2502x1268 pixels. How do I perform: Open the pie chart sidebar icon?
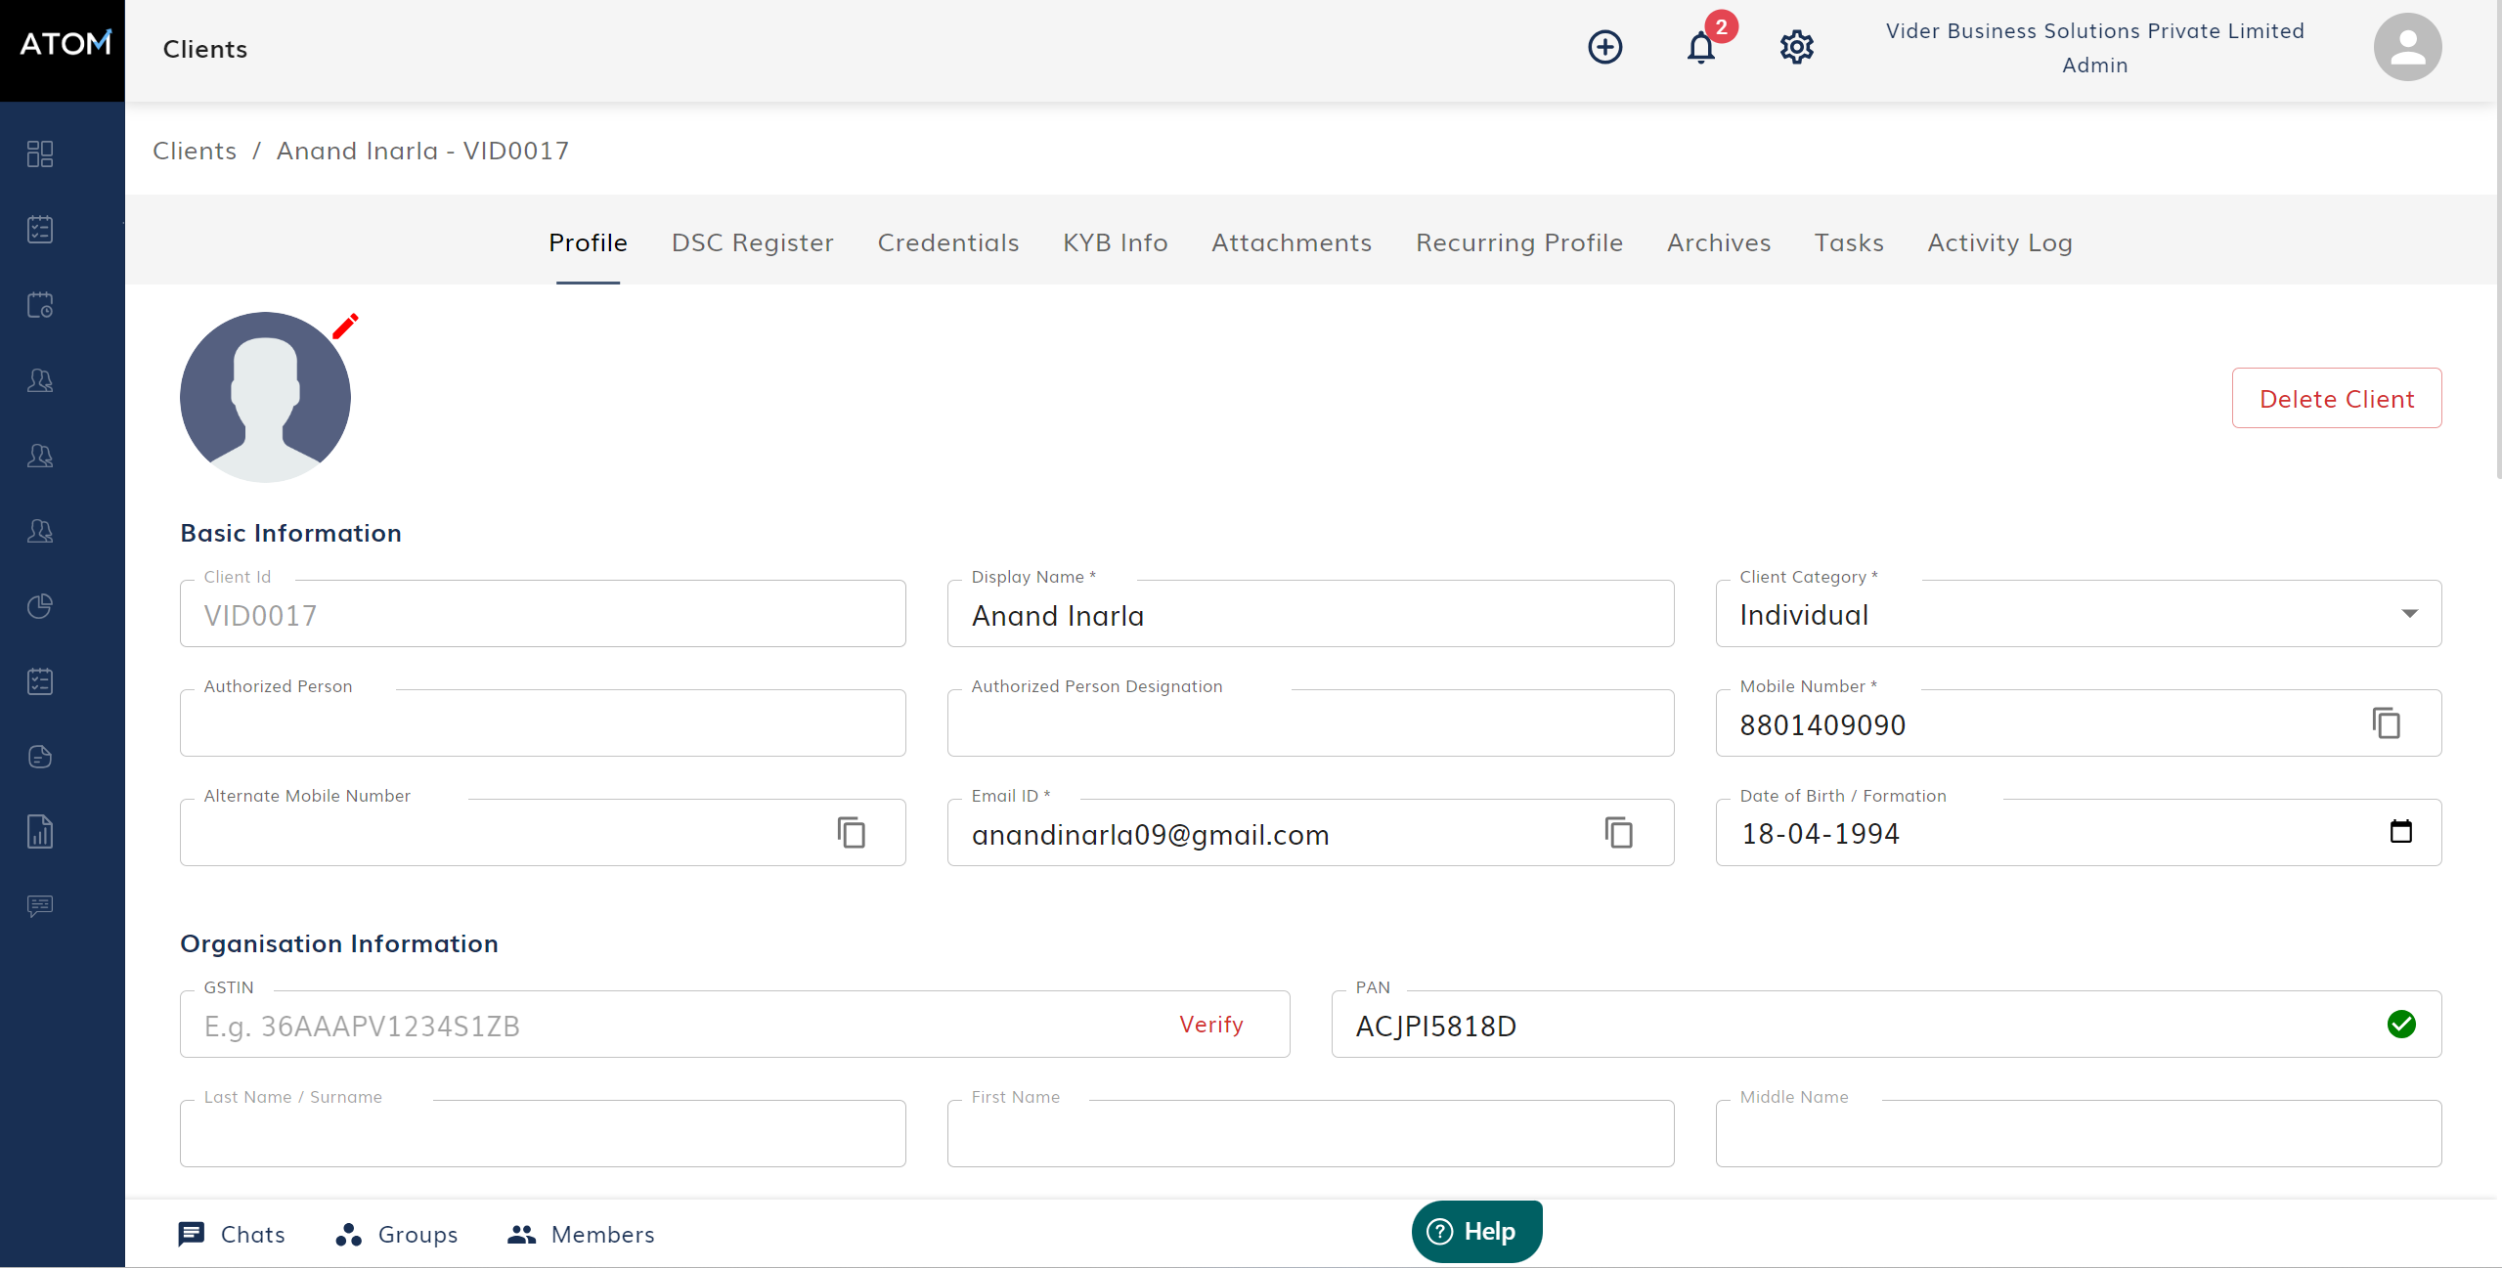(40, 606)
